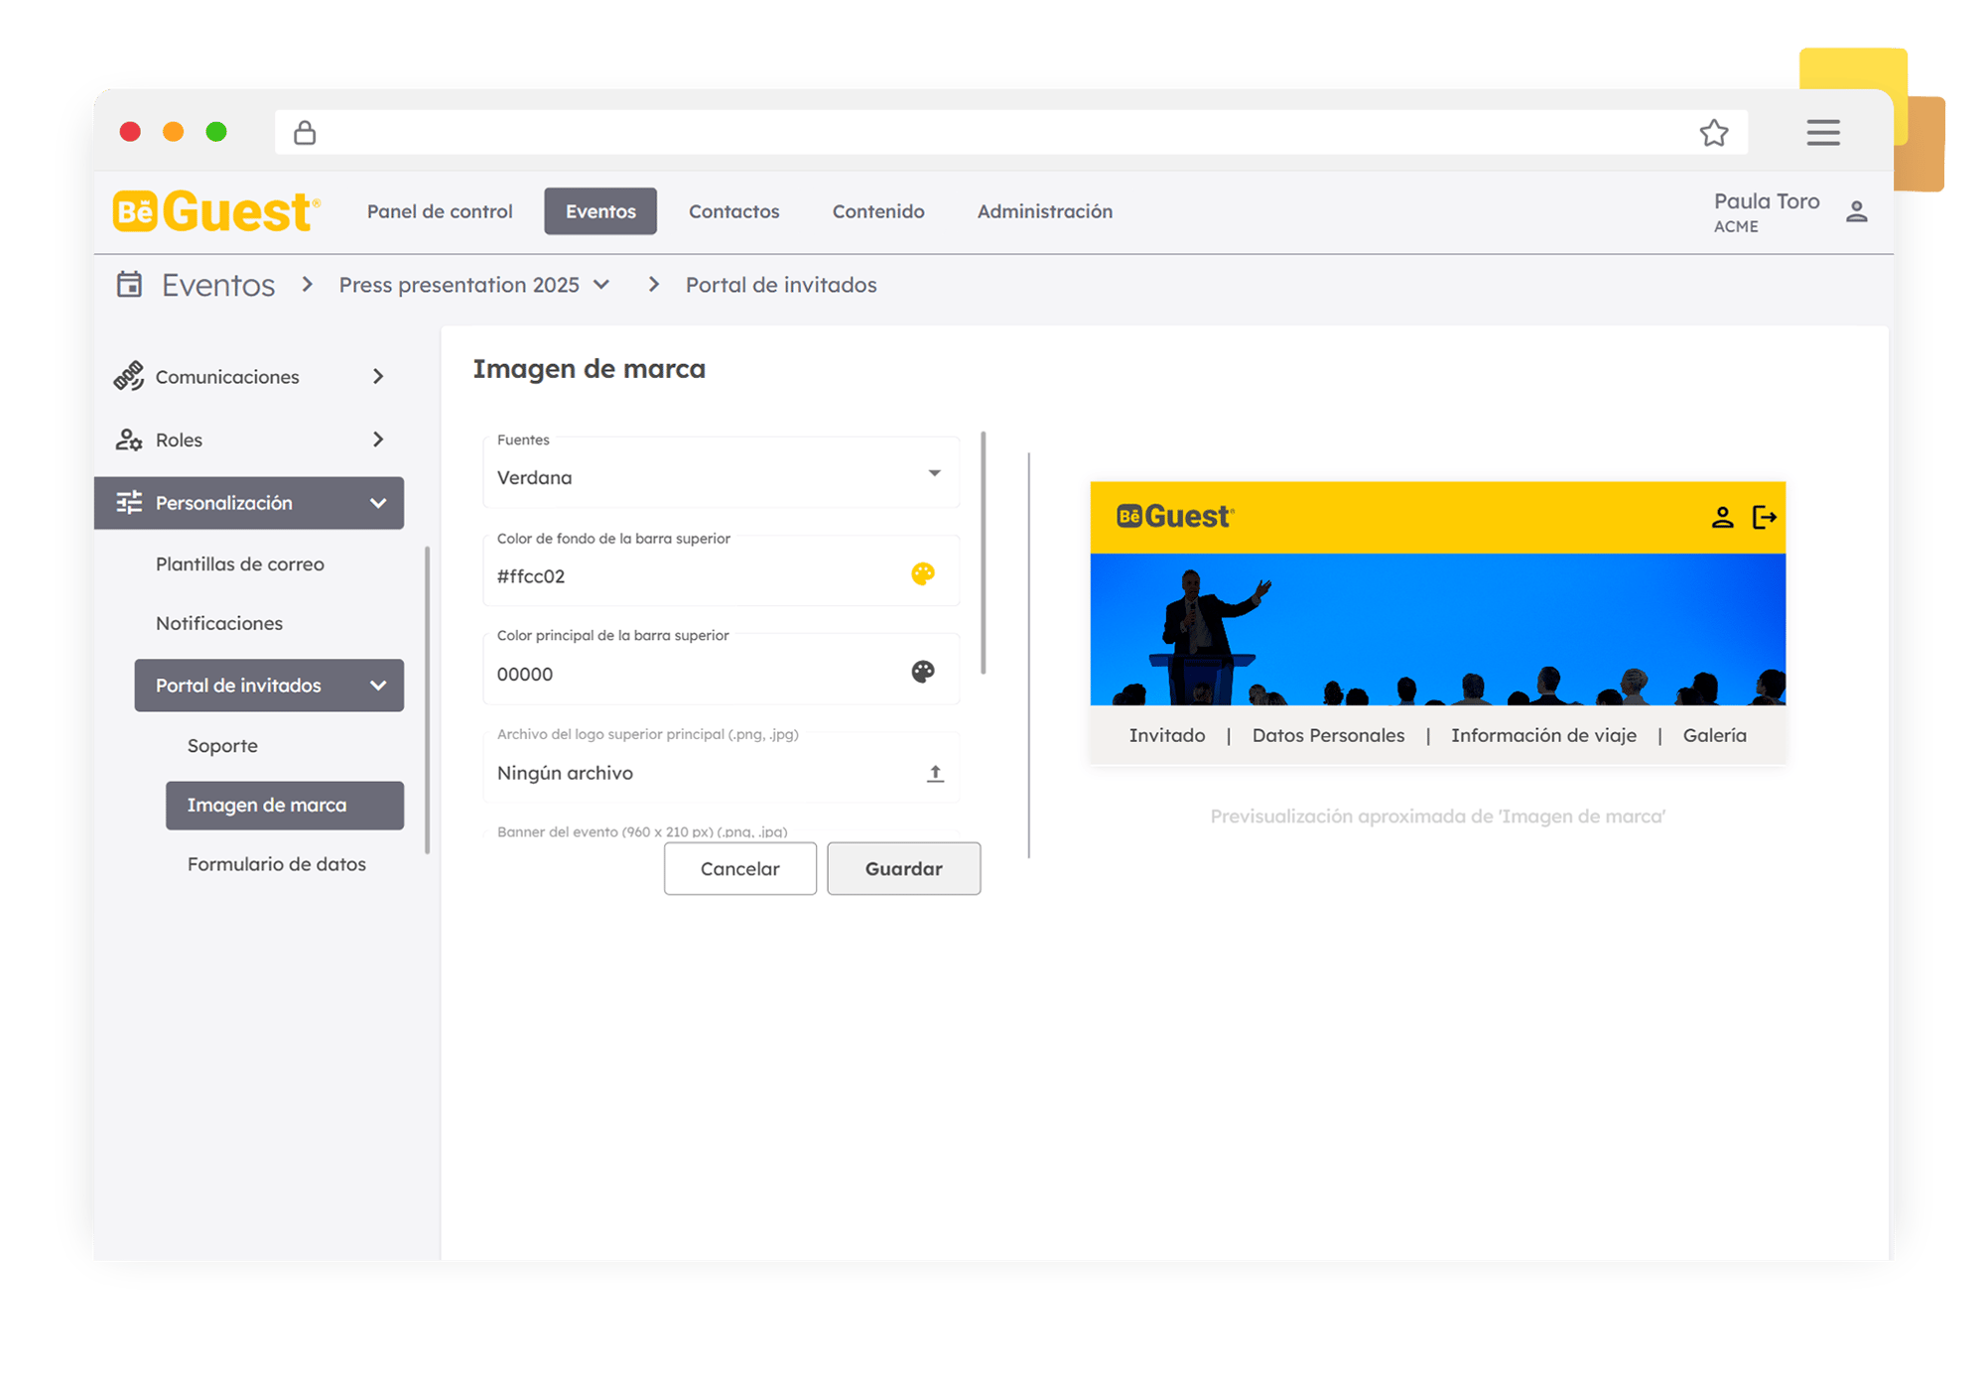Click BeGuest logo in the preview
Image resolution: width=1985 pixels, height=1376 pixels.
click(x=1175, y=516)
